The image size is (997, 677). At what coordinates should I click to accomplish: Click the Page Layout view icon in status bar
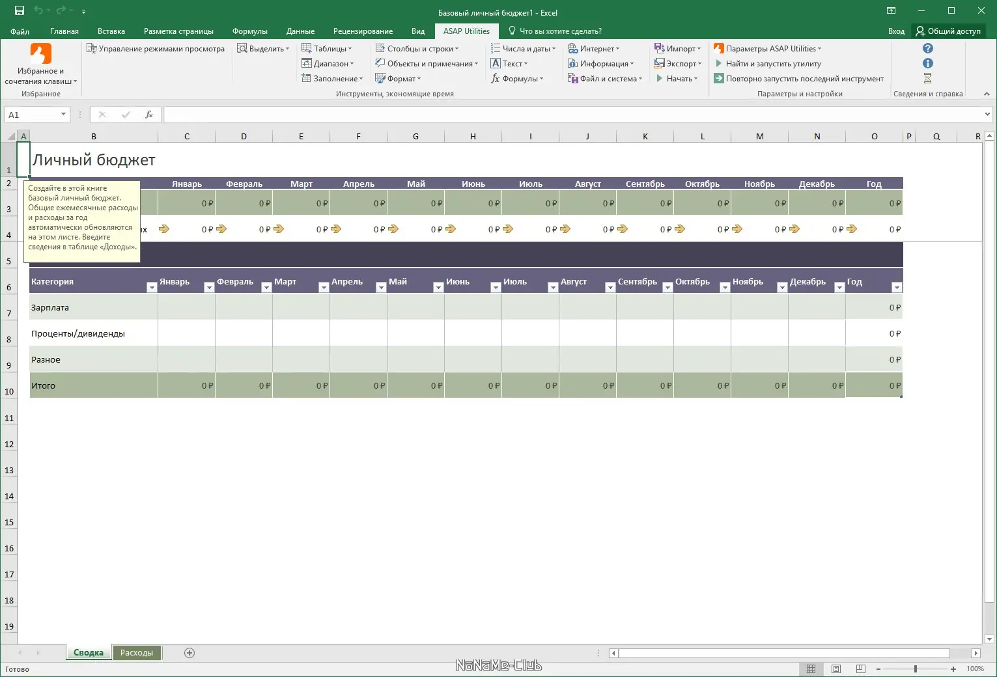[x=836, y=669]
